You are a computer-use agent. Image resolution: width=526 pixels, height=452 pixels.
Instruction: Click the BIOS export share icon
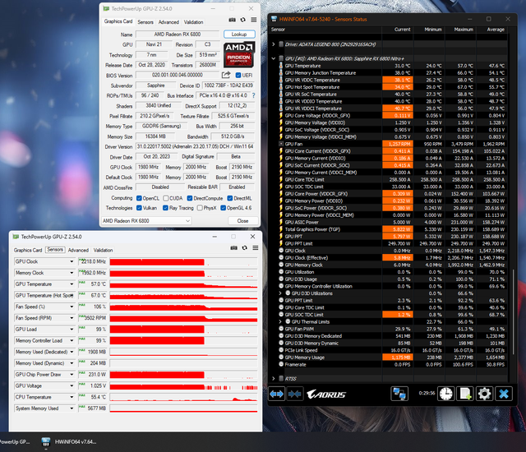point(226,75)
